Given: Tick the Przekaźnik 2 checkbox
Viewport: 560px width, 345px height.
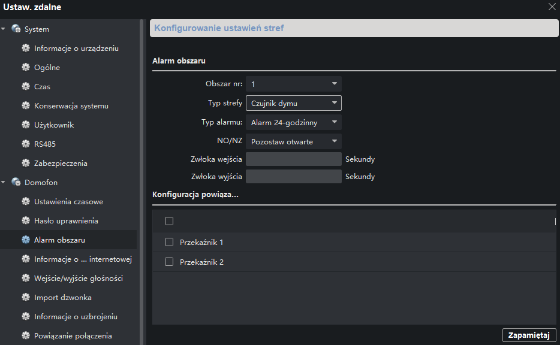Looking at the screenshot, I should tap(169, 262).
